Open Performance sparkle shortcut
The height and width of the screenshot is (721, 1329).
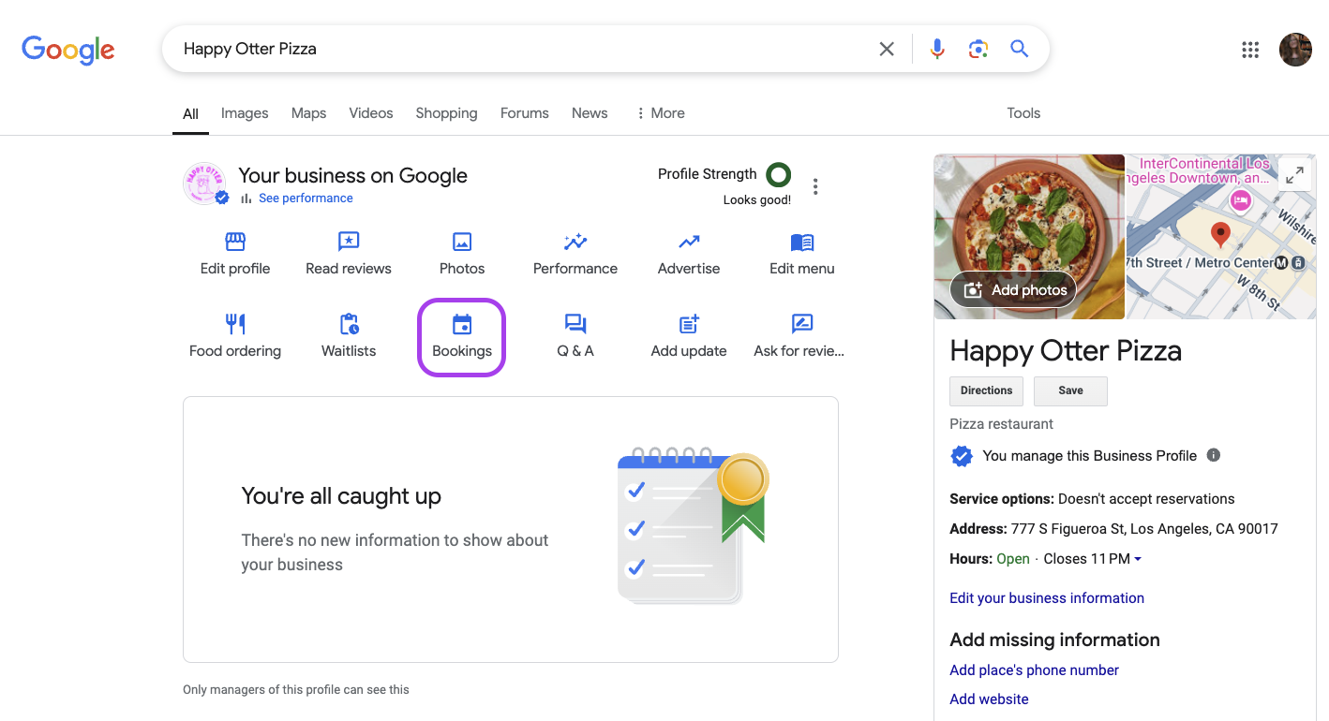tap(575, 255)
